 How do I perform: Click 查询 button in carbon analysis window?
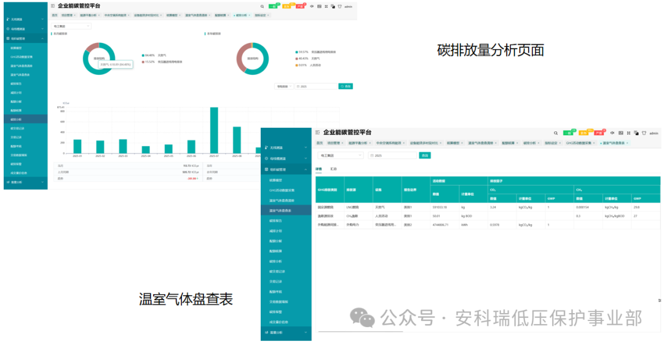[346, 86]
